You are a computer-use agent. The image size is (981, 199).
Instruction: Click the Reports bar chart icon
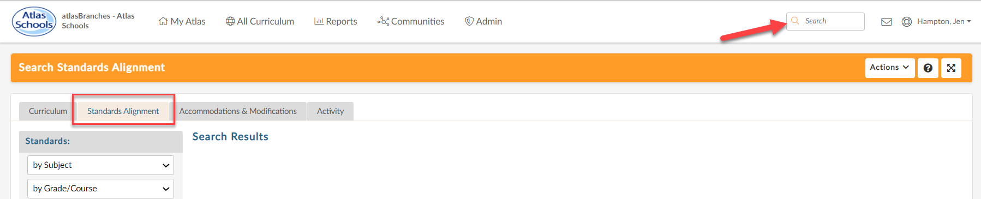pyautogui.click(x=319, y=21)
